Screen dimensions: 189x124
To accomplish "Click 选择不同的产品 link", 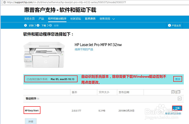I will [x=84, y=49].
